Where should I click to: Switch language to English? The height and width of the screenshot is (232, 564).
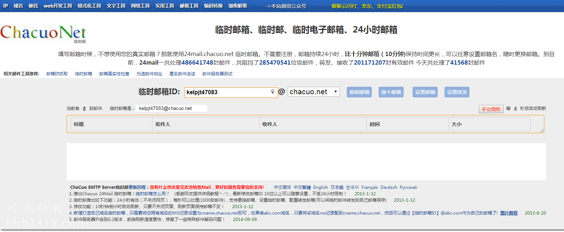click(x=321, y=187)
